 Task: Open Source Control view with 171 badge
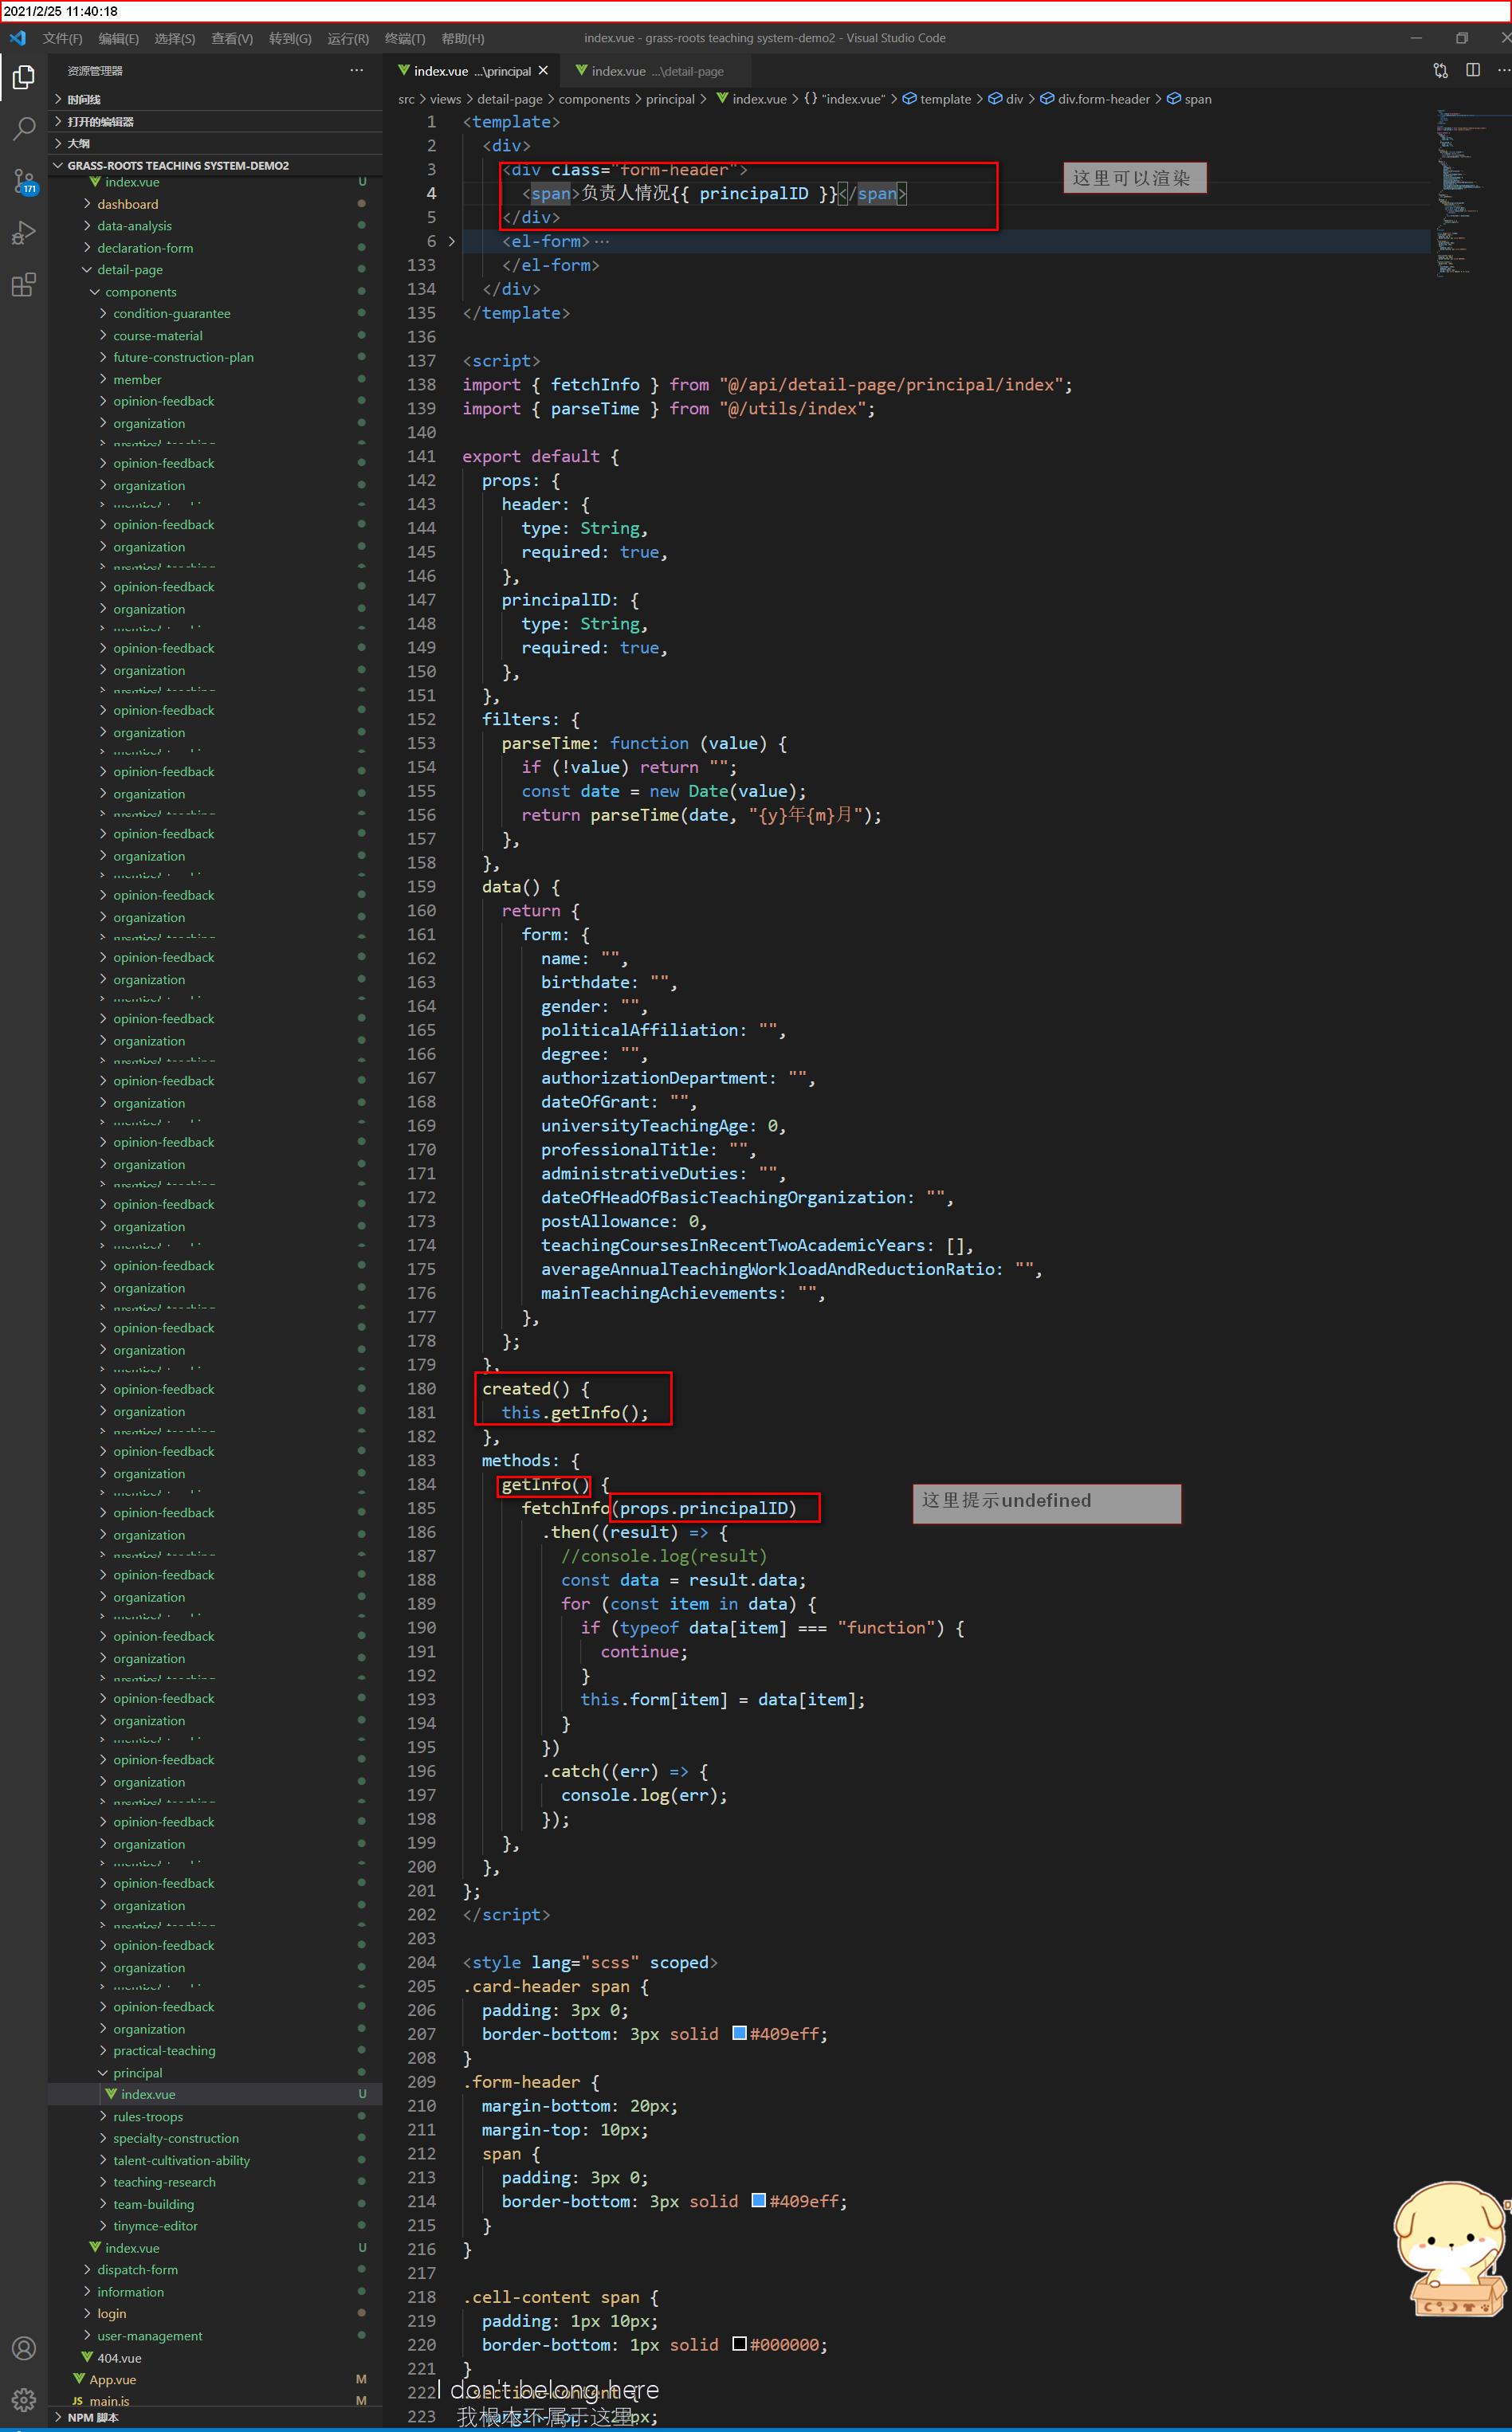(x=23, y=181)
